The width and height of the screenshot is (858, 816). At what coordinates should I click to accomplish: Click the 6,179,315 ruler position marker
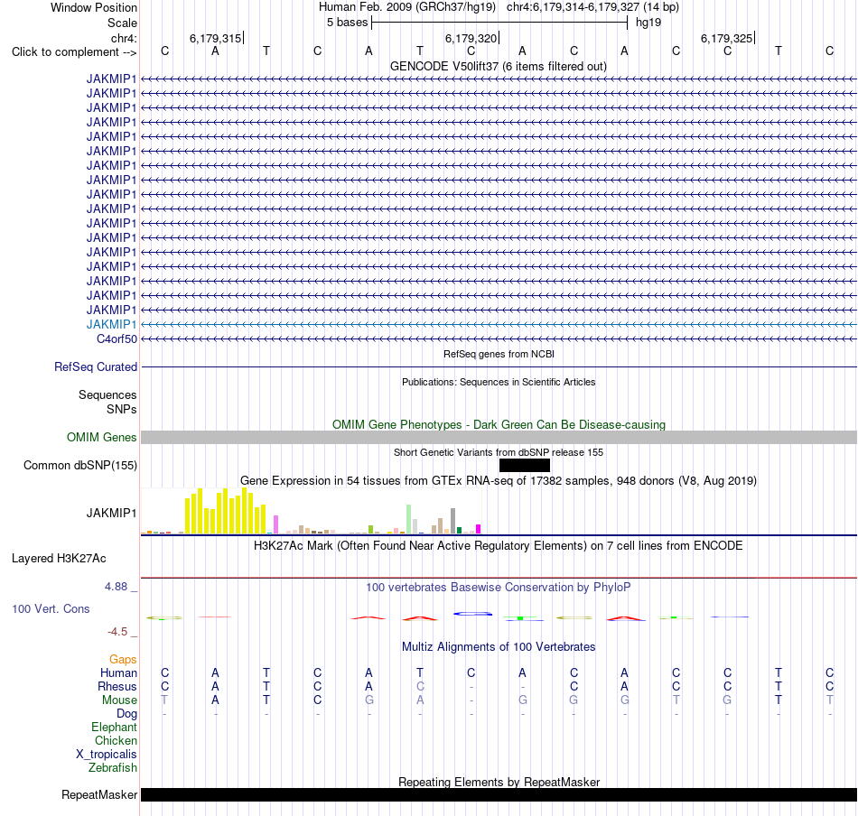click(216, 38)
